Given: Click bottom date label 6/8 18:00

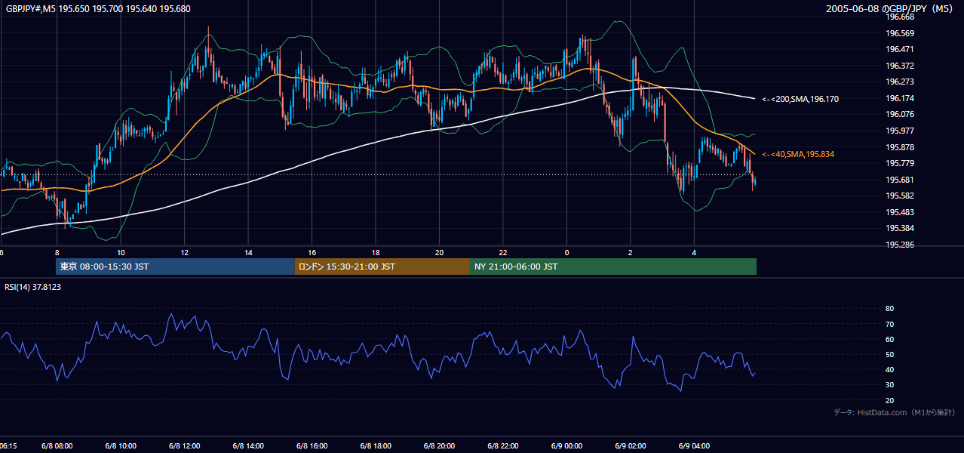Looking at the screenshot, I should pyautogui.click(x=376, y=446).
